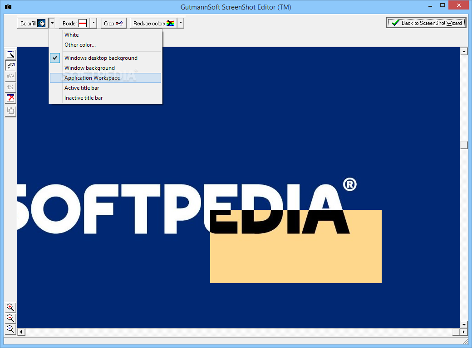The width and height of the screenshot is (472, 348).
Task: Minimize the ScreenShot Editor window
Action: pyautogui.click(x=430, y=5)
